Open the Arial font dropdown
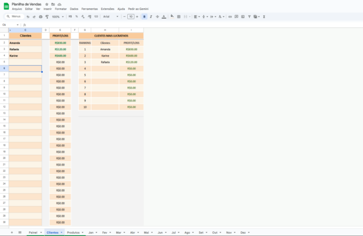363x236 pixels. point(110,17)
